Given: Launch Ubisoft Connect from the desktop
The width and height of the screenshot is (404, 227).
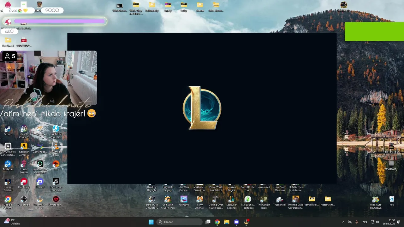Looking at the screenshot, I should click(24, 132).
